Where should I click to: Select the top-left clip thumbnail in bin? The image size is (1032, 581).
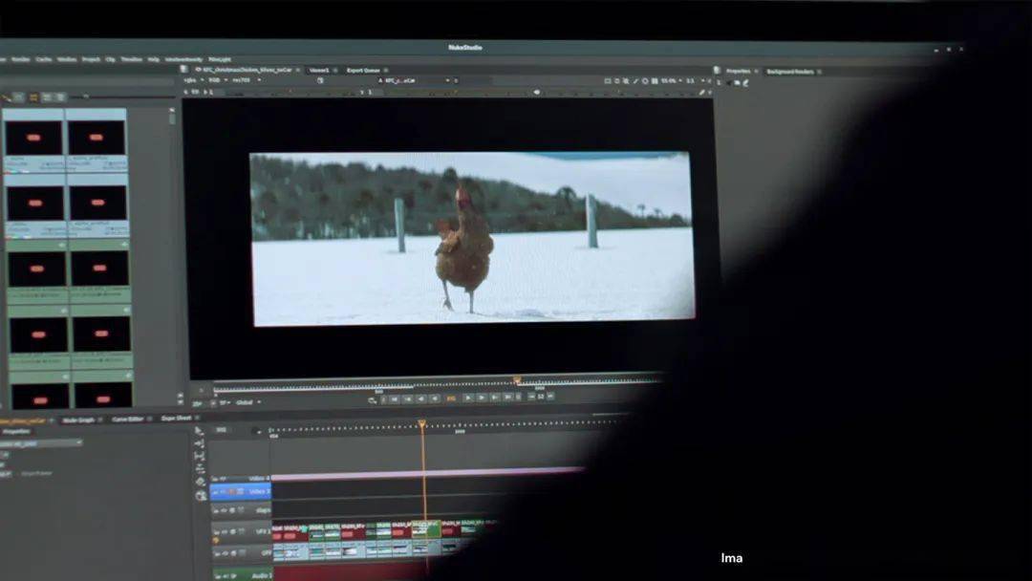pos(32,138)
